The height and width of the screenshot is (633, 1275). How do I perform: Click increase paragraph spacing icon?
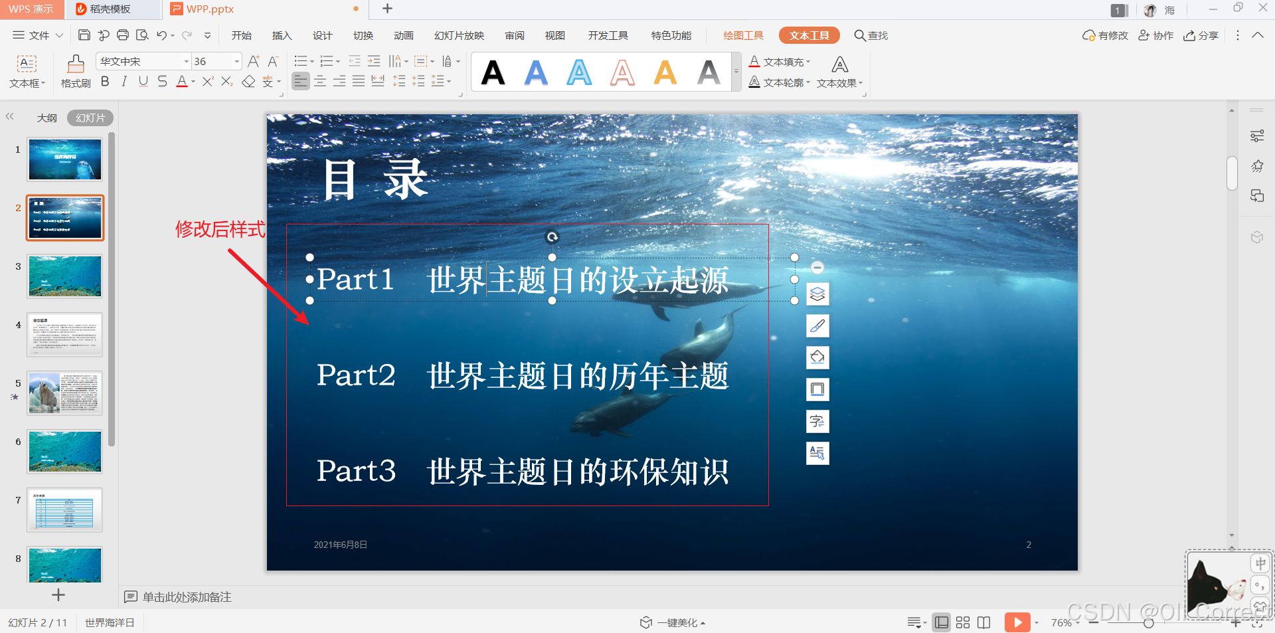[x=399, y=81]
